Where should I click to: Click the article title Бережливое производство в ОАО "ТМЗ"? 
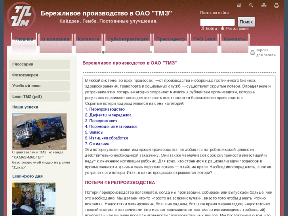click(x=130, y=63)
